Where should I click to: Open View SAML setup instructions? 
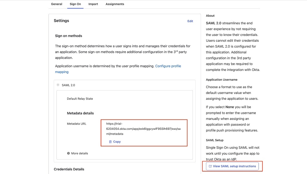[x=232, y=166]
